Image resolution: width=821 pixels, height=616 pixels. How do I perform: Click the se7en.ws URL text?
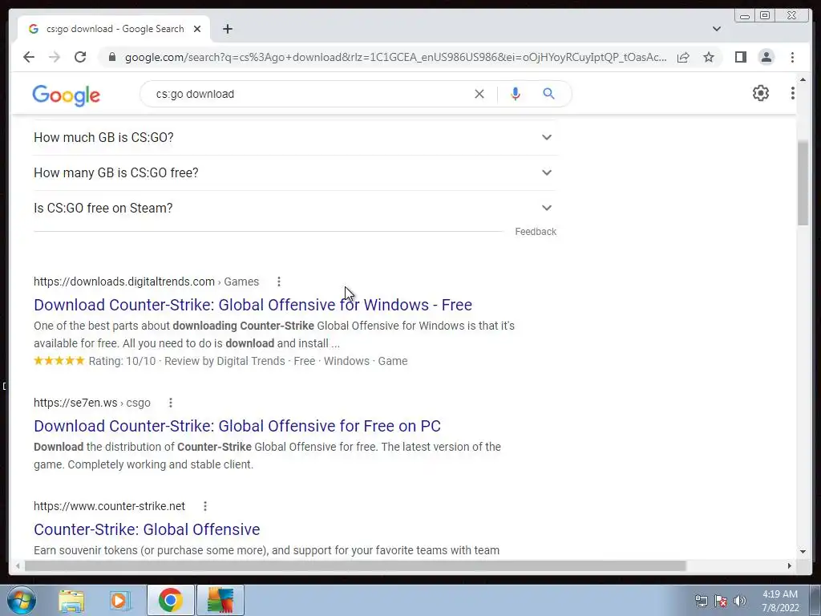click(x=75, y=403)
